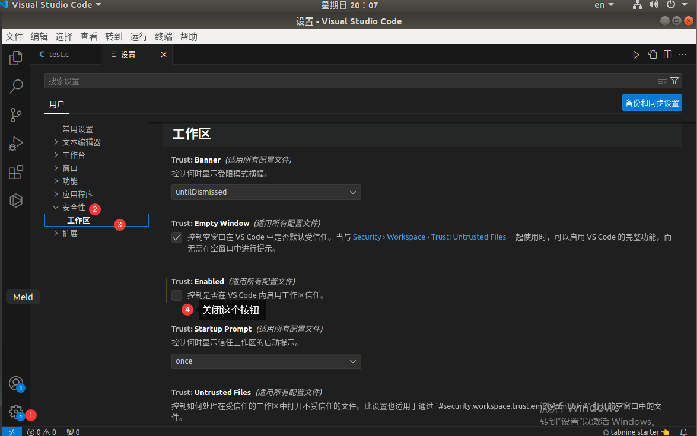The width and height of the screenshot is (697, 436).
Task: Click the Trust: Untrusted Files setting title
Action: point(211,393)
